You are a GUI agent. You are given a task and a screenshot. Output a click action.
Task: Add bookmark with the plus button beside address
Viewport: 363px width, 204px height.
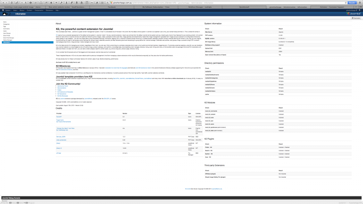point(107,3)
